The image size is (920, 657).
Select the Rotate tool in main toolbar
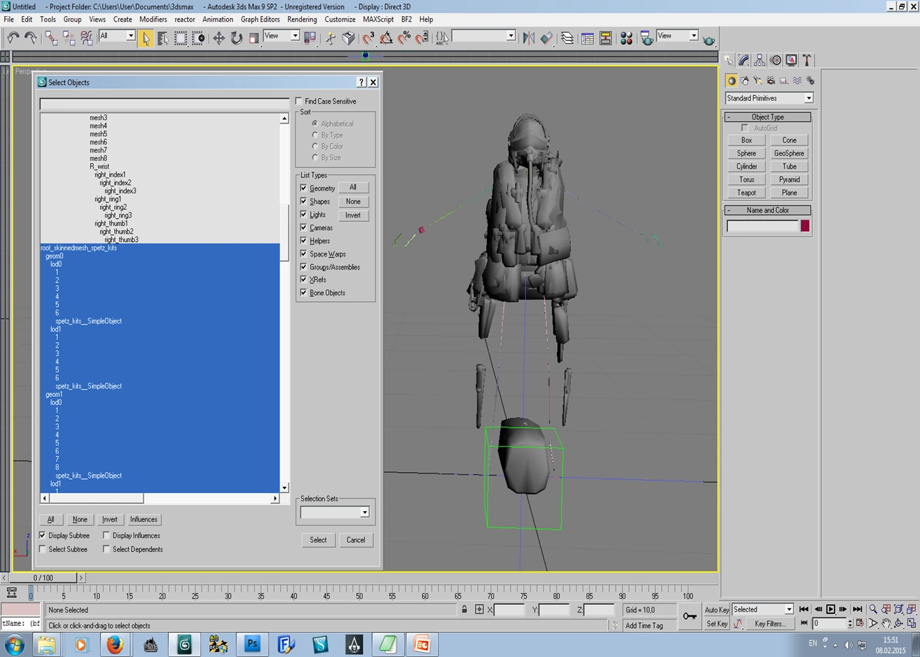click(x=236, y=38)
